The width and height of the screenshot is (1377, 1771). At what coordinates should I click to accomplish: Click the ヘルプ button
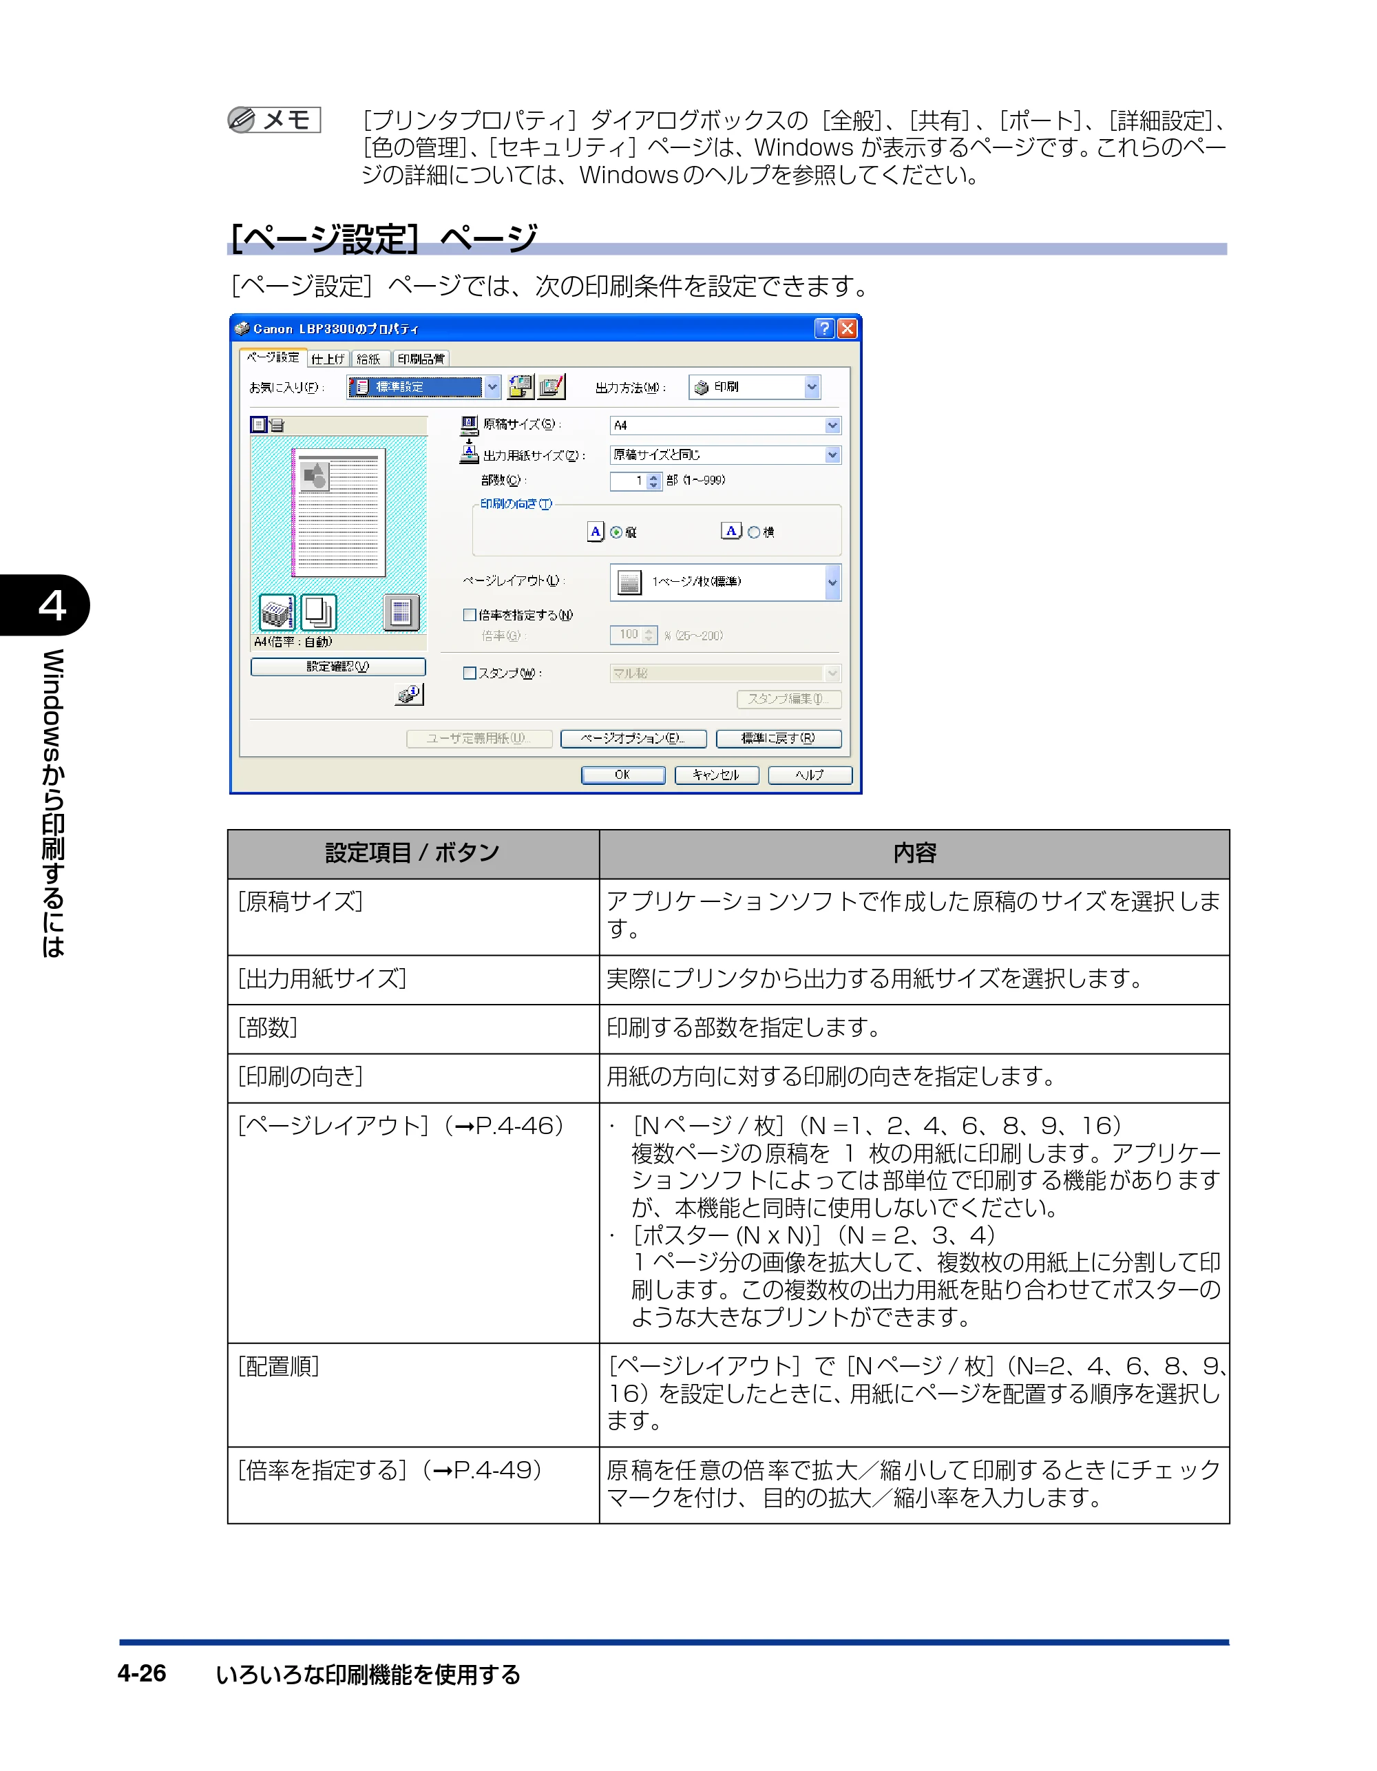[x=810, y=775]
